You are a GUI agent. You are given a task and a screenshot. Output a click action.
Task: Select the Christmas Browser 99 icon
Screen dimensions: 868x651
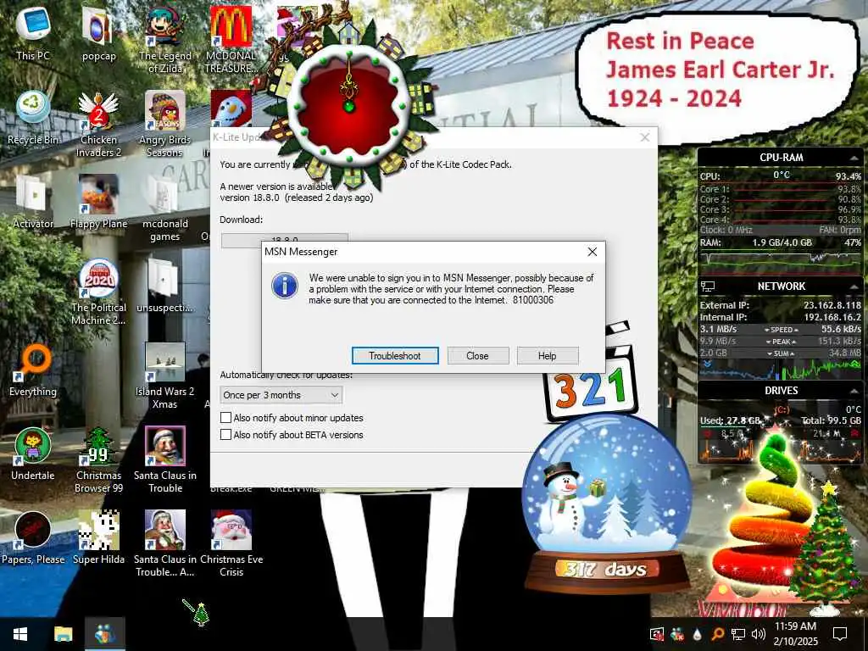[98, 460]
